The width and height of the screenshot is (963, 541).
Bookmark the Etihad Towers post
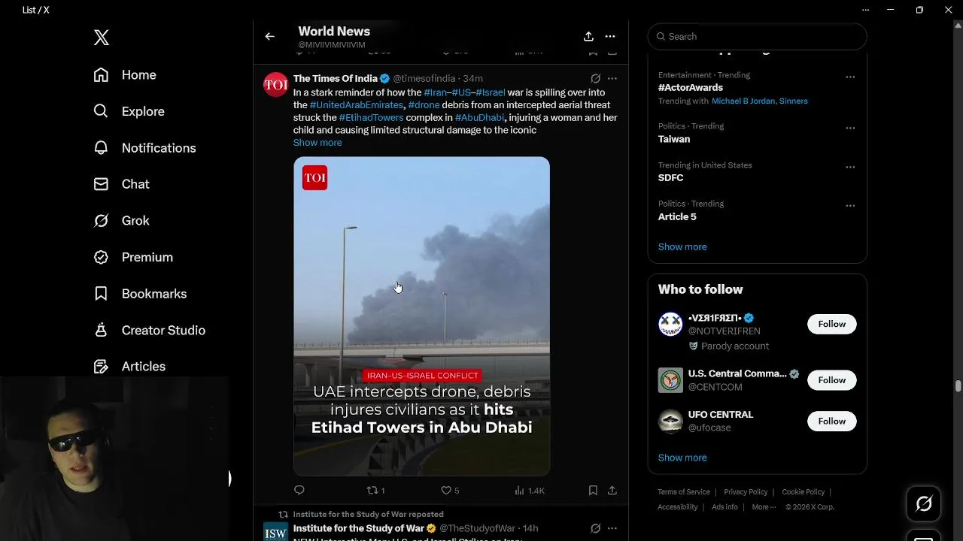pos(593,491)
